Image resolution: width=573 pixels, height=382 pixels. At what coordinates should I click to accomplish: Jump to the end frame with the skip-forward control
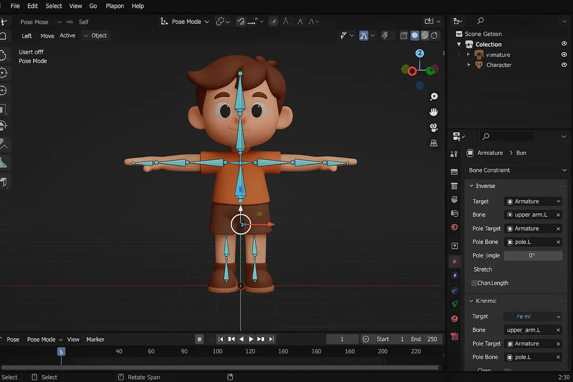coord(271,339)
